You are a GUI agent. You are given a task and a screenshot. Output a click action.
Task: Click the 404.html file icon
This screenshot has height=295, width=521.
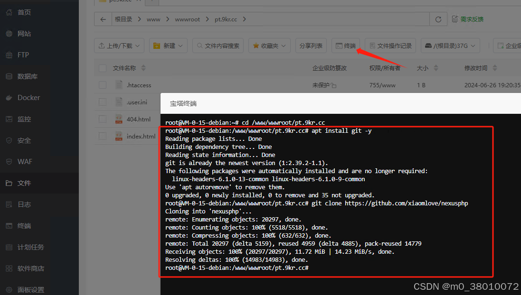click(x=119, y=119)
